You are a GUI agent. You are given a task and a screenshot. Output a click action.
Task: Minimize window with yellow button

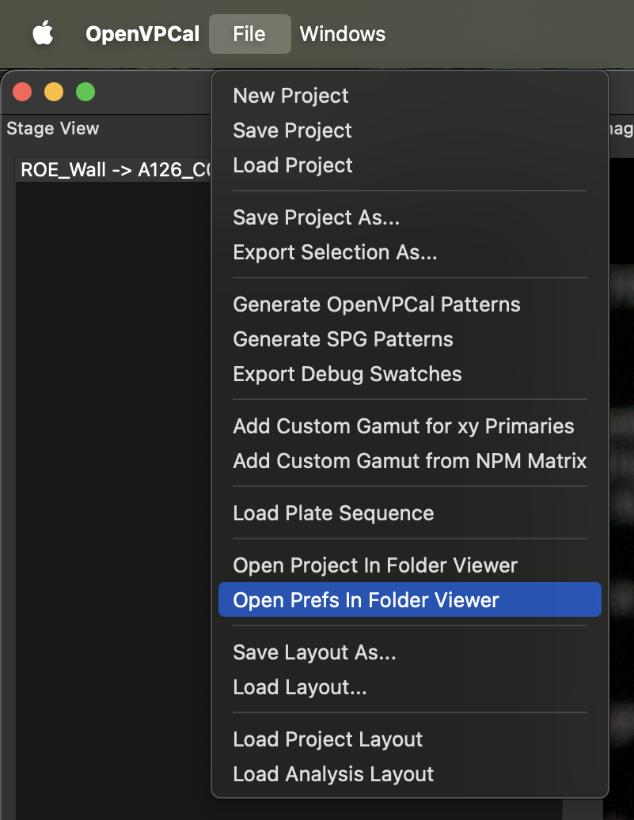click(x=54, y=92)
